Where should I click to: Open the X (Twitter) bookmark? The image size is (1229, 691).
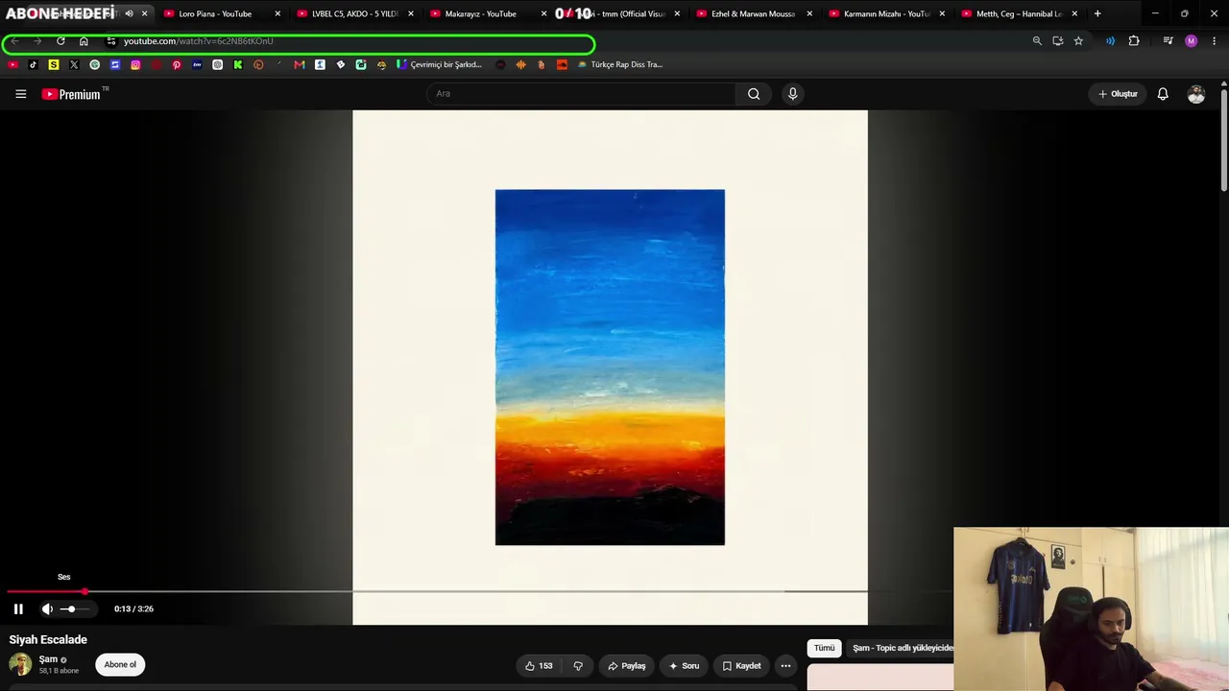tap(74, 64)
